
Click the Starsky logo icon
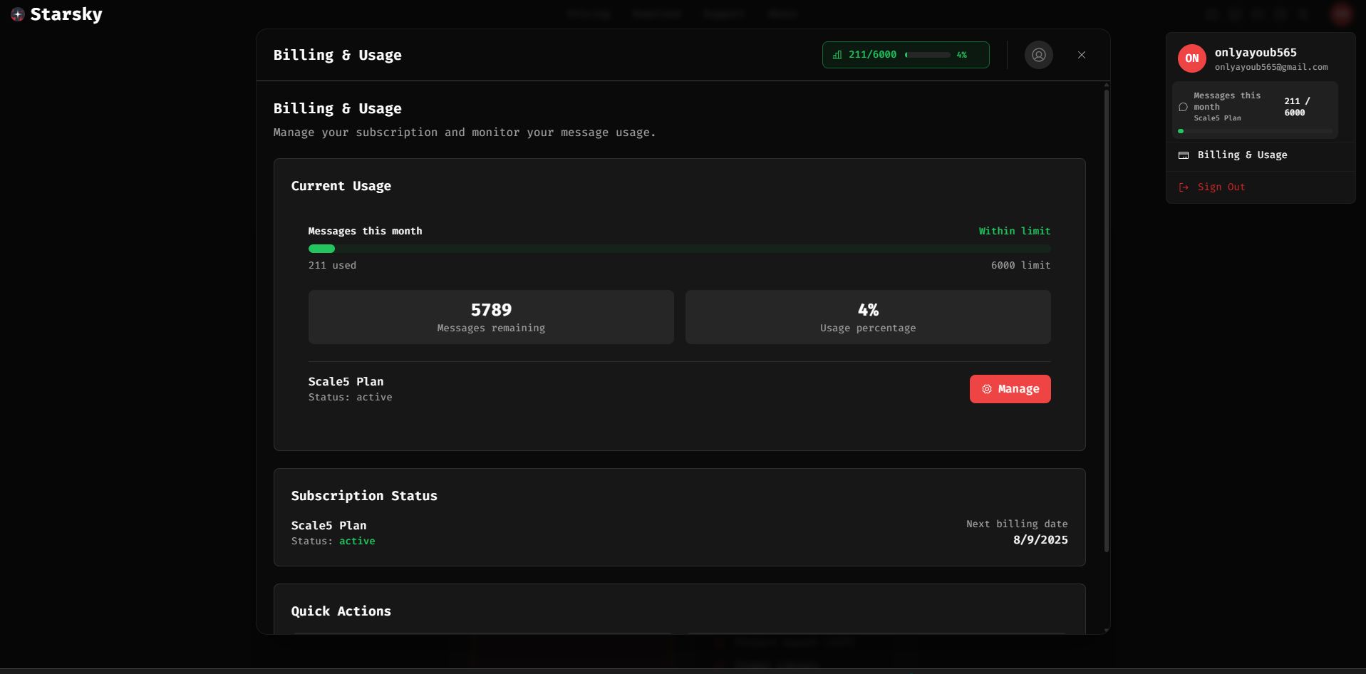(x=18, y=14)
